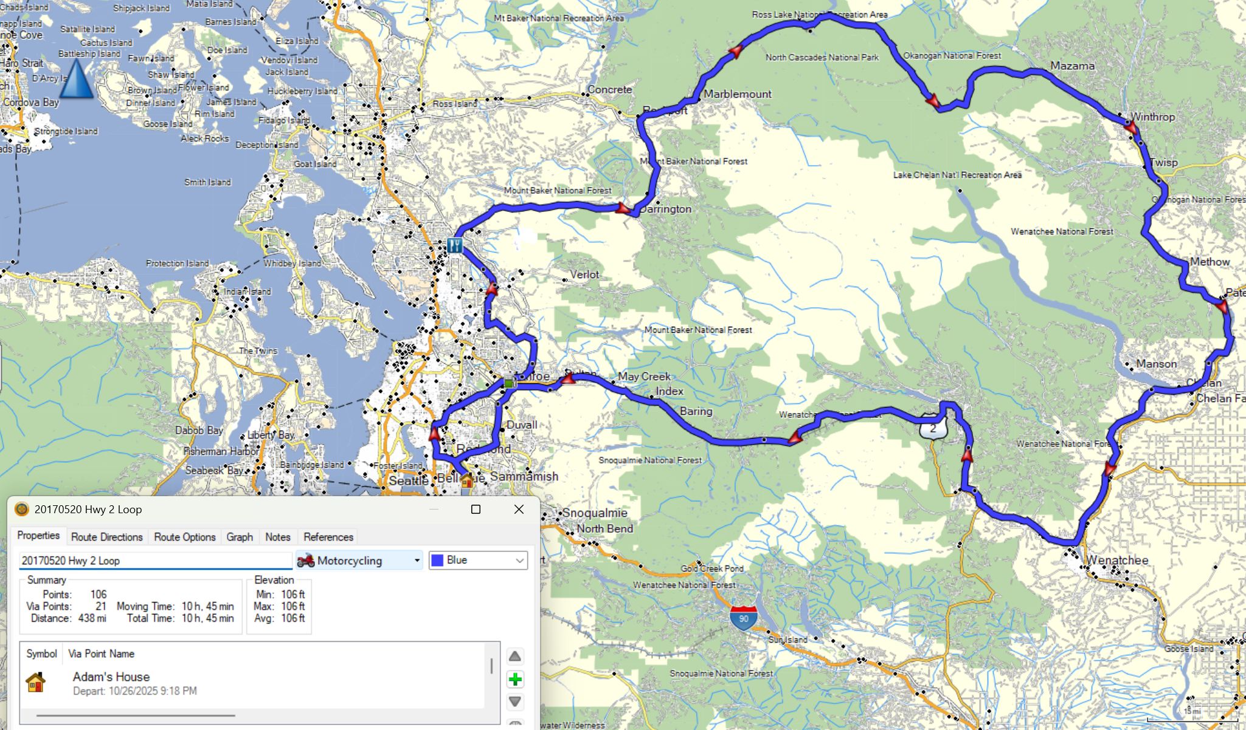Click the green square waypoint near Monroe
The width and height of the screenshot is (1246, 730).
[509, 383]
